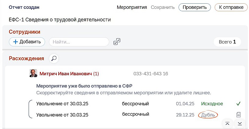The width and height of the screenshot is (249, 129).
Task: Open the Мероприятия tab
Action: click(x=132, y=7)
